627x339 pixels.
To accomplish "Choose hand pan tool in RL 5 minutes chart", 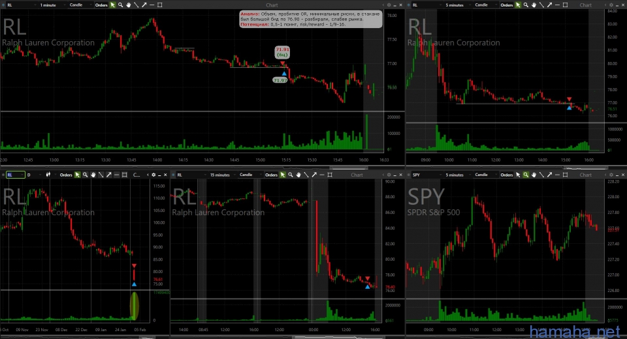I will coord(534,5).
